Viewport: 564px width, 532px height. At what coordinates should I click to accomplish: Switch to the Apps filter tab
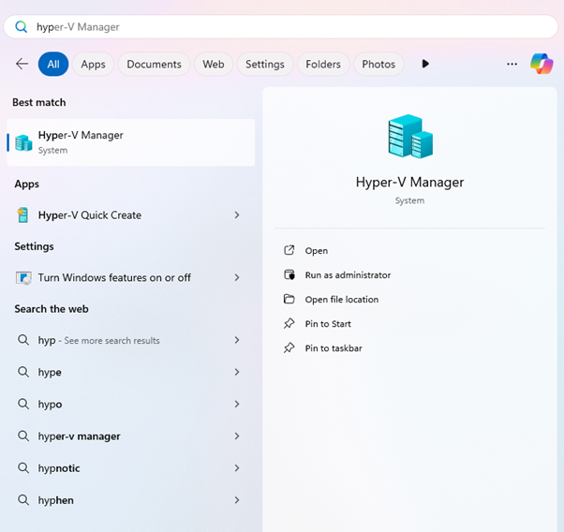click(x=93, y=64)
